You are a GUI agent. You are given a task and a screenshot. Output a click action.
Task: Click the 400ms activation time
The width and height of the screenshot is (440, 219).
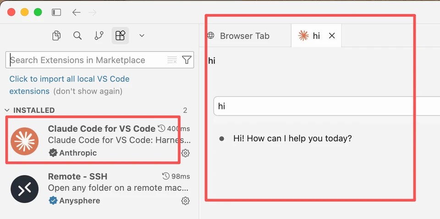pyautogui.click(x=178, y=129)
